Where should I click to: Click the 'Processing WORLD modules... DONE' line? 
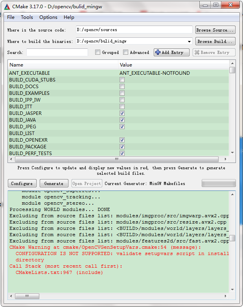click(x=60, y=209)
